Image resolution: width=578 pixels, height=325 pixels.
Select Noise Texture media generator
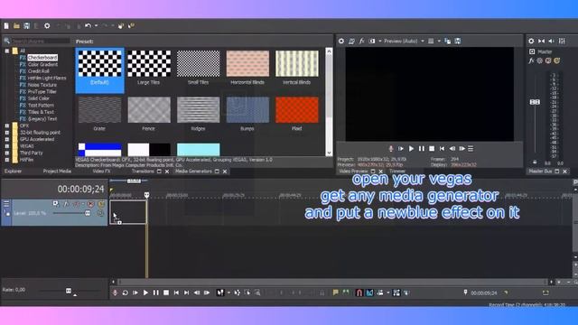point(42,85)
